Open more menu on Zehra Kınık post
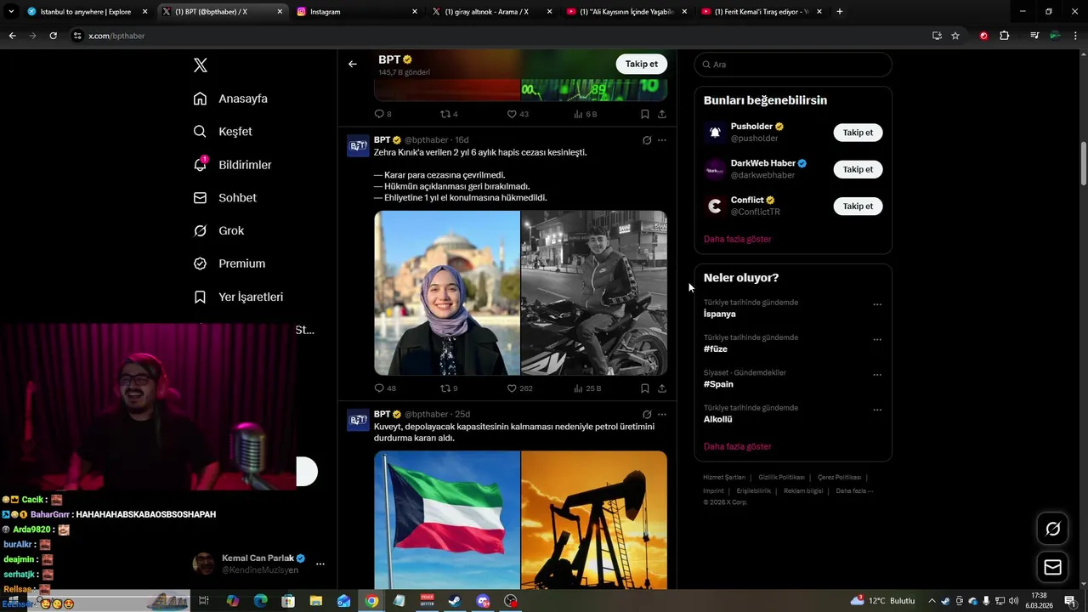This screenshot has width=1088, height=612. 662,140
